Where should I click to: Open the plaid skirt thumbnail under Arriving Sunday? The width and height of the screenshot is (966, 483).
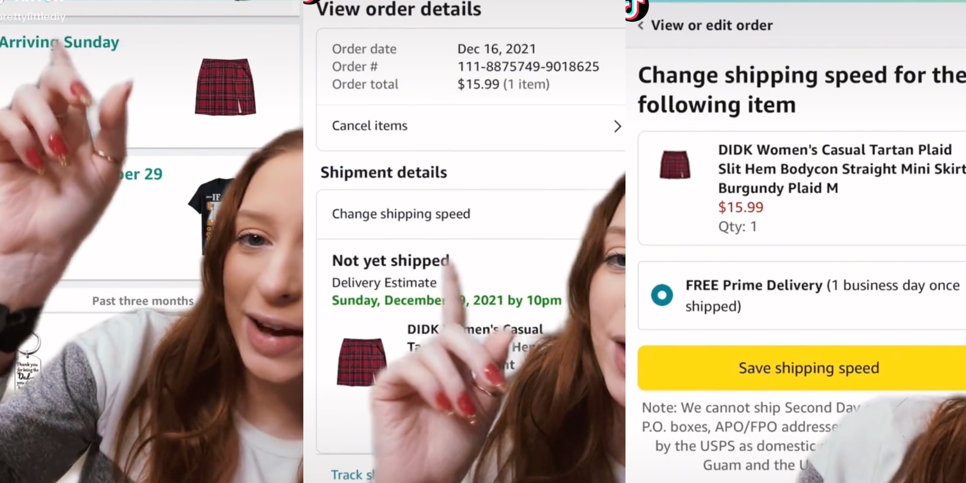tap(225, 87)
